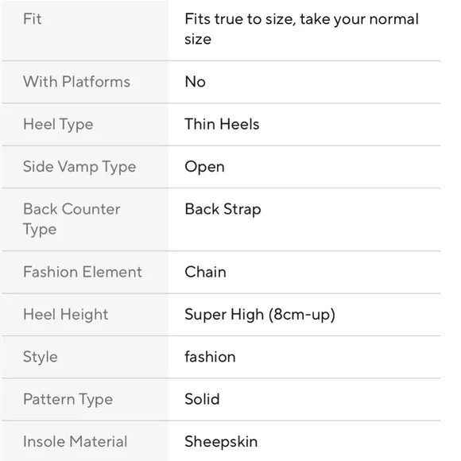The height and width of the screenshot is (461, 461).
Task: Select the Solid pattern value
Action: pyautogui.click(x=202, y=399)
